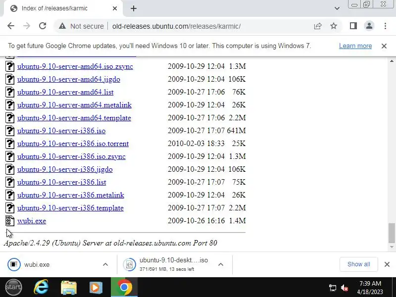The image size is (396, 297).
Task: Click the page's vertical scrollbar thumb
Action: click(392, 233)
